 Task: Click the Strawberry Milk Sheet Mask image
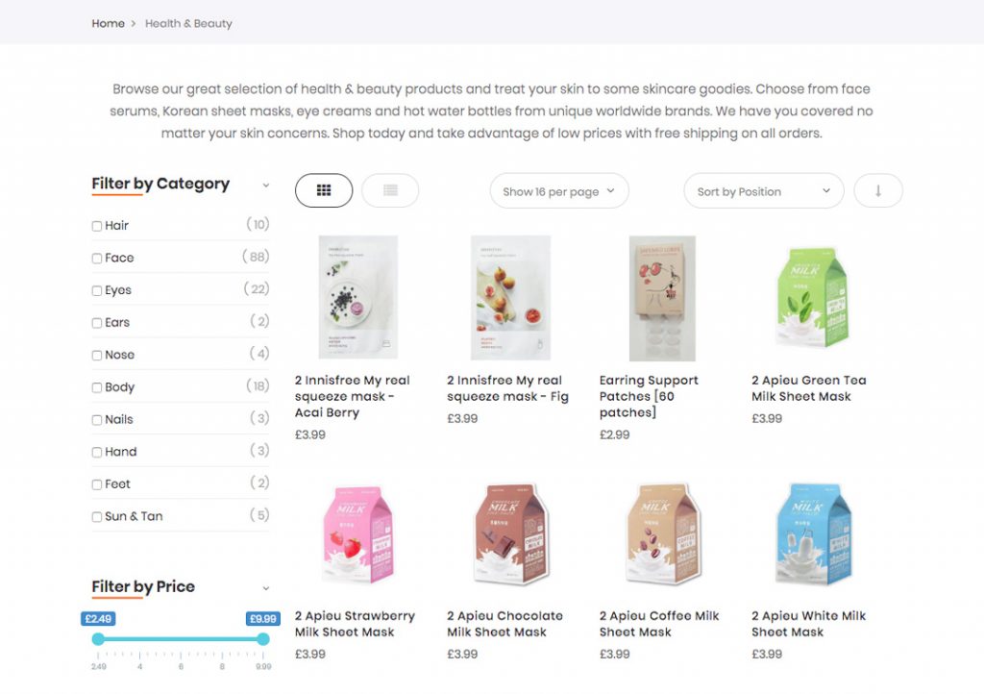tap(358, 534)
